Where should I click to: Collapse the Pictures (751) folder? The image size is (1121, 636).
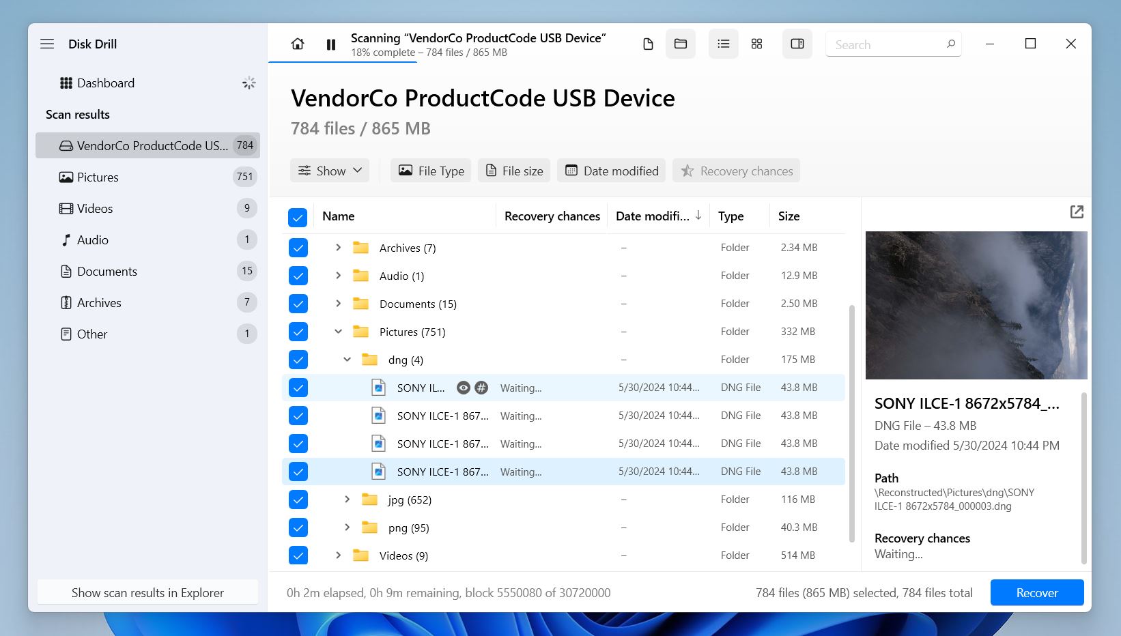(338, 332)
